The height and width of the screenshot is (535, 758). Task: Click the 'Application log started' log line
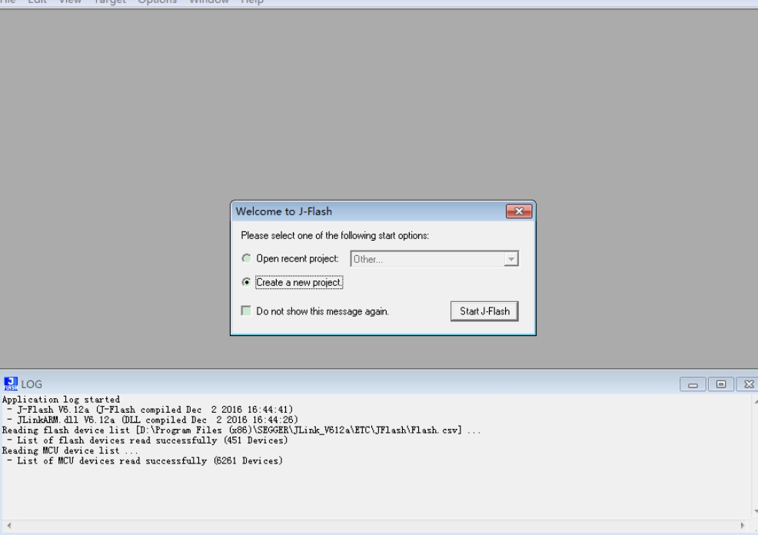tap(61, 400)
